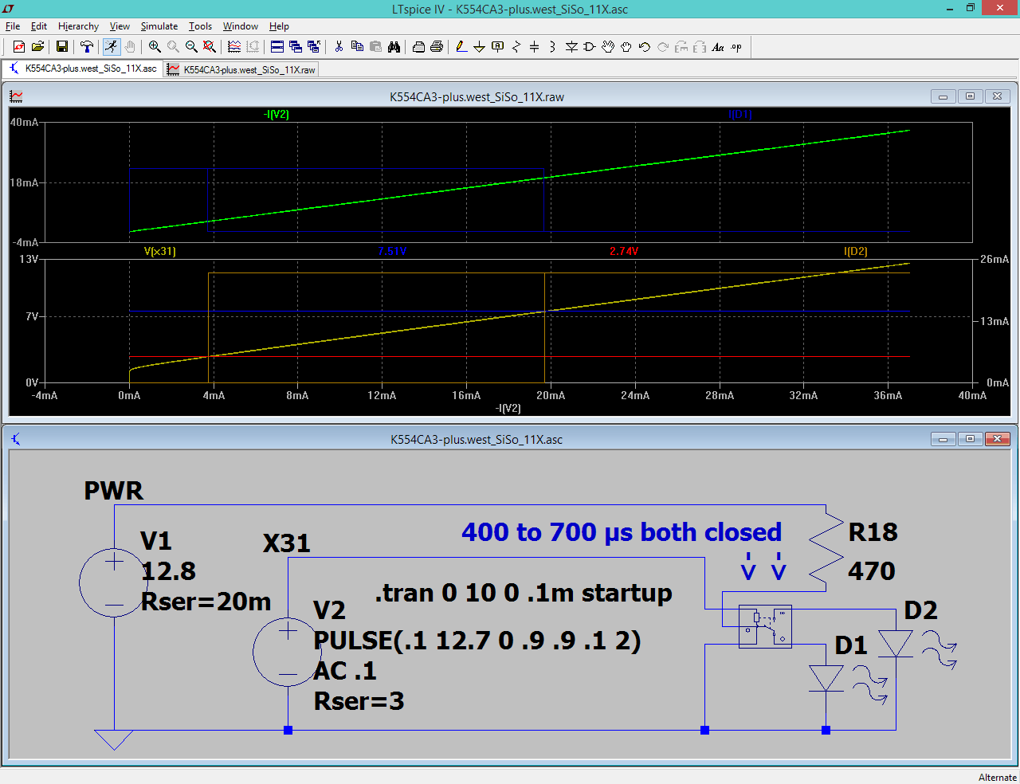Select the Place Inductor tool
Image resolution: width=1020 pixels, height=784 pixels.
tap(552, 47)
